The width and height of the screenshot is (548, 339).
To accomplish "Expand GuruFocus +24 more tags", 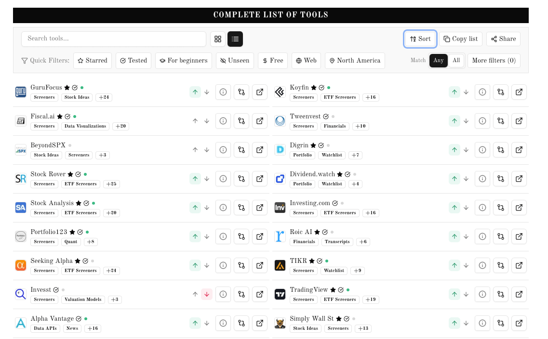I will coord(104,97).
